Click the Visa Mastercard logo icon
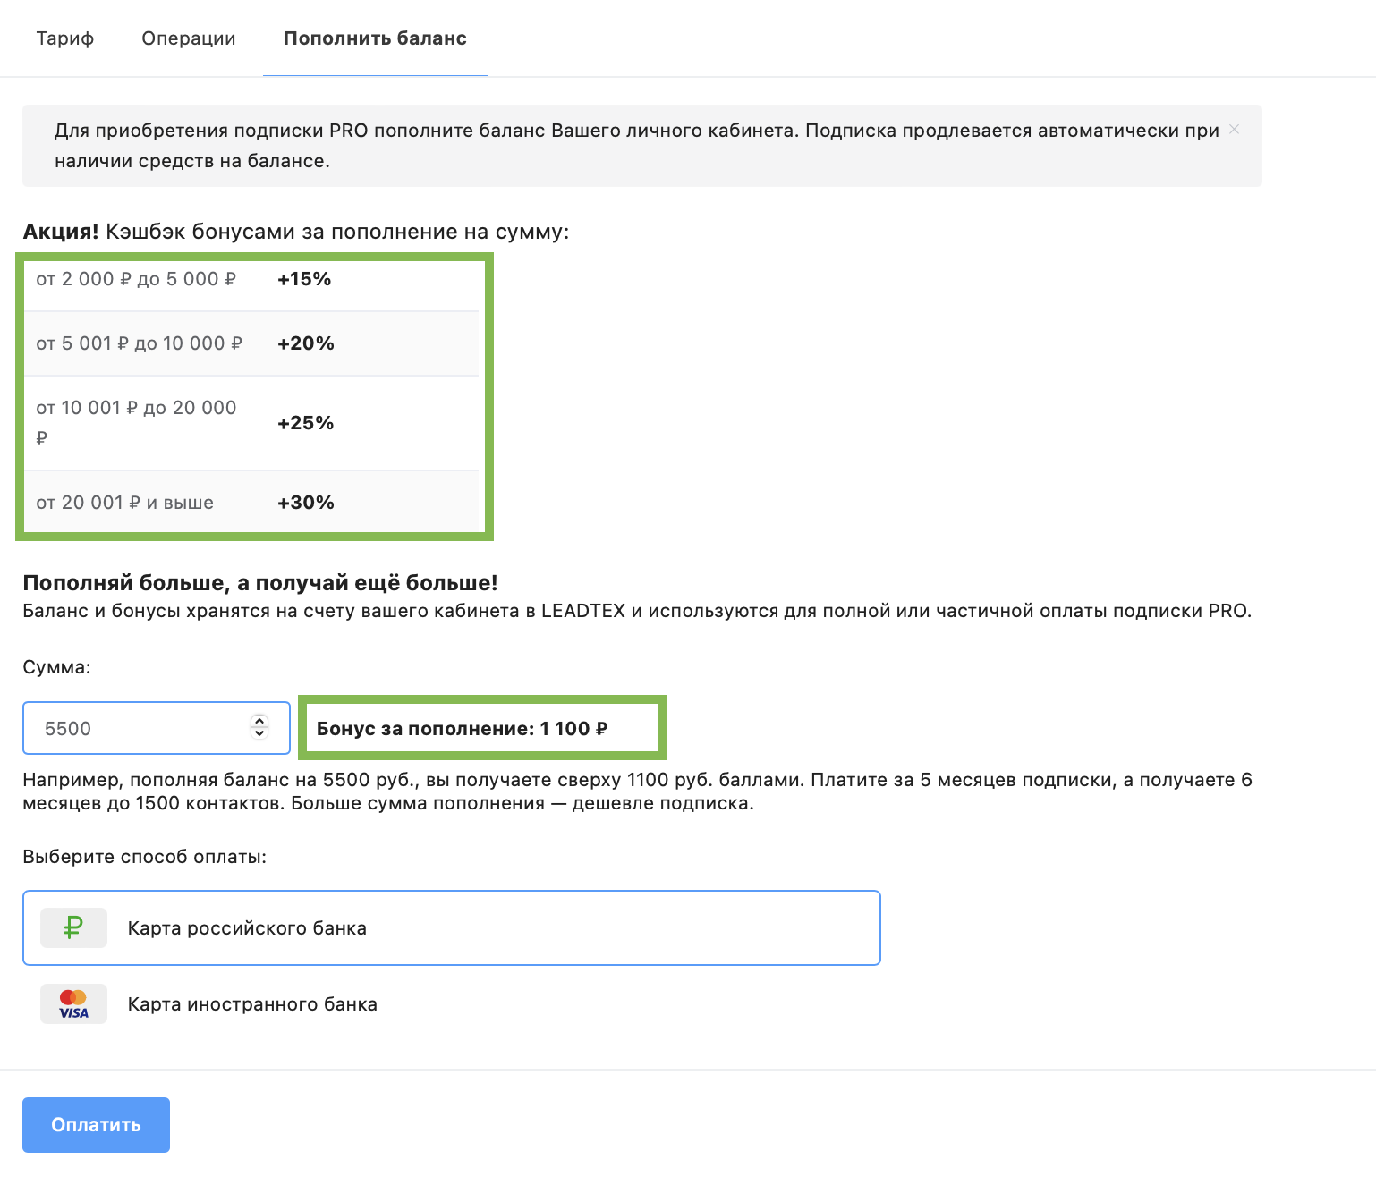Viewport: 1376px width, 1177px height. (x=73, y=1003)
